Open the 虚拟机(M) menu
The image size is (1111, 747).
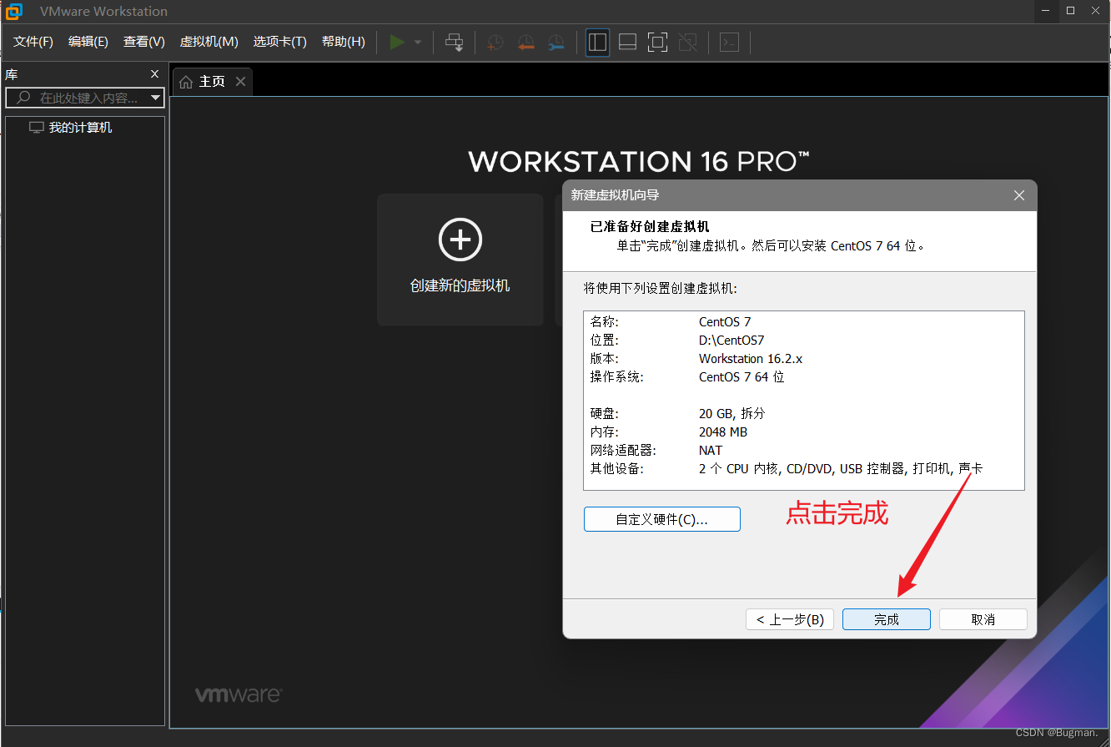(x=209, y=42)
